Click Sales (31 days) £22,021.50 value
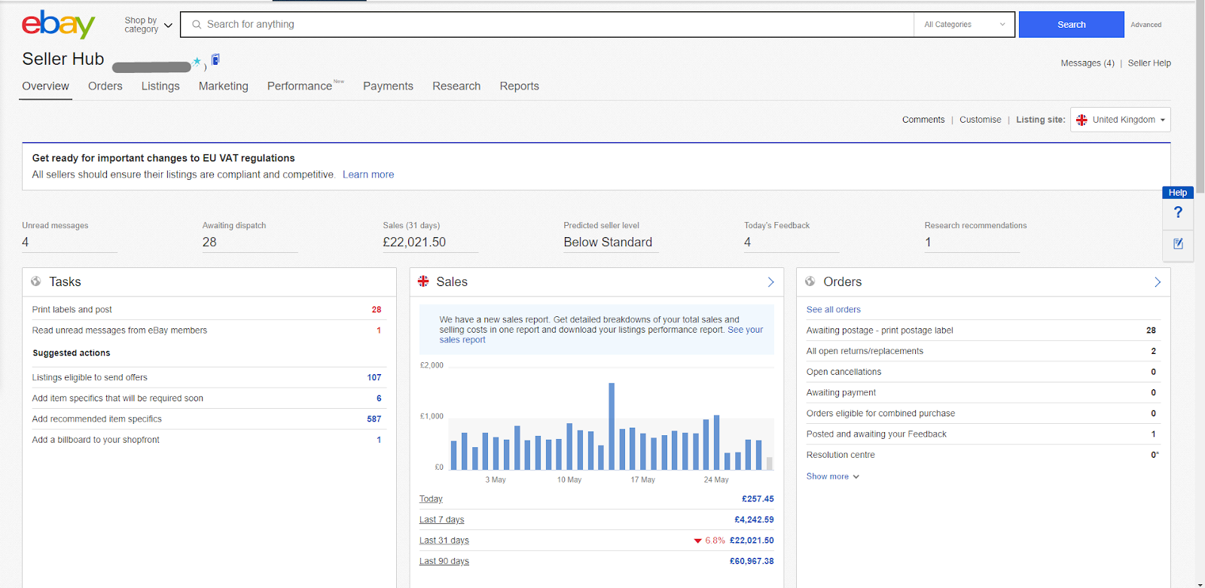 coord(414,242)
